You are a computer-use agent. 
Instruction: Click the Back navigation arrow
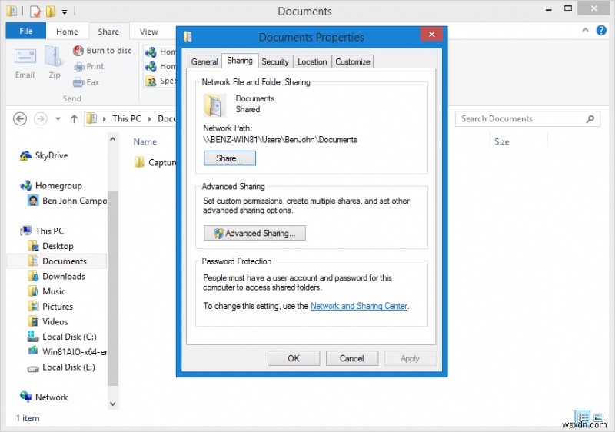[20, 118]
